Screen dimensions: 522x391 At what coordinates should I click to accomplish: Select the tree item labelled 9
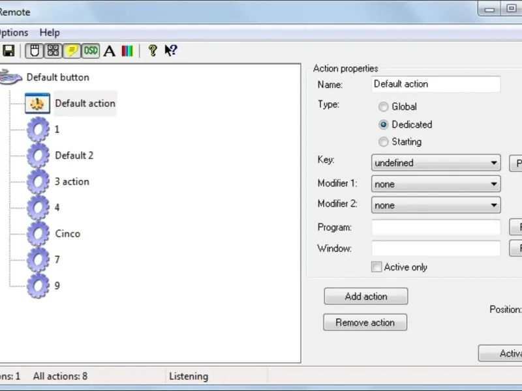[57, 285]
